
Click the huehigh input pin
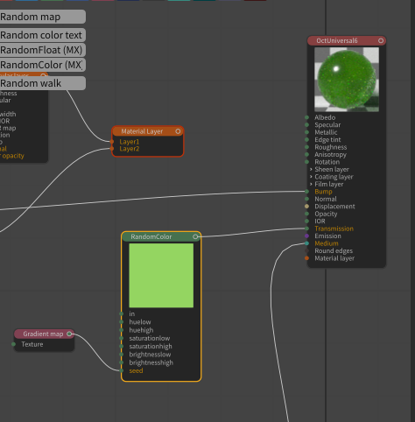click(121, 330)
